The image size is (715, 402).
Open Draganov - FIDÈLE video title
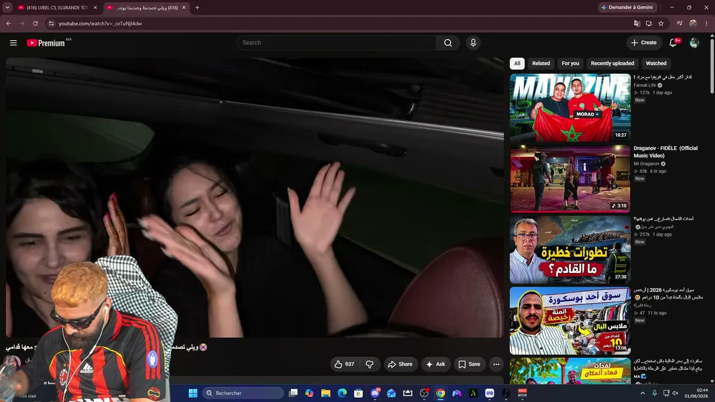665,152
